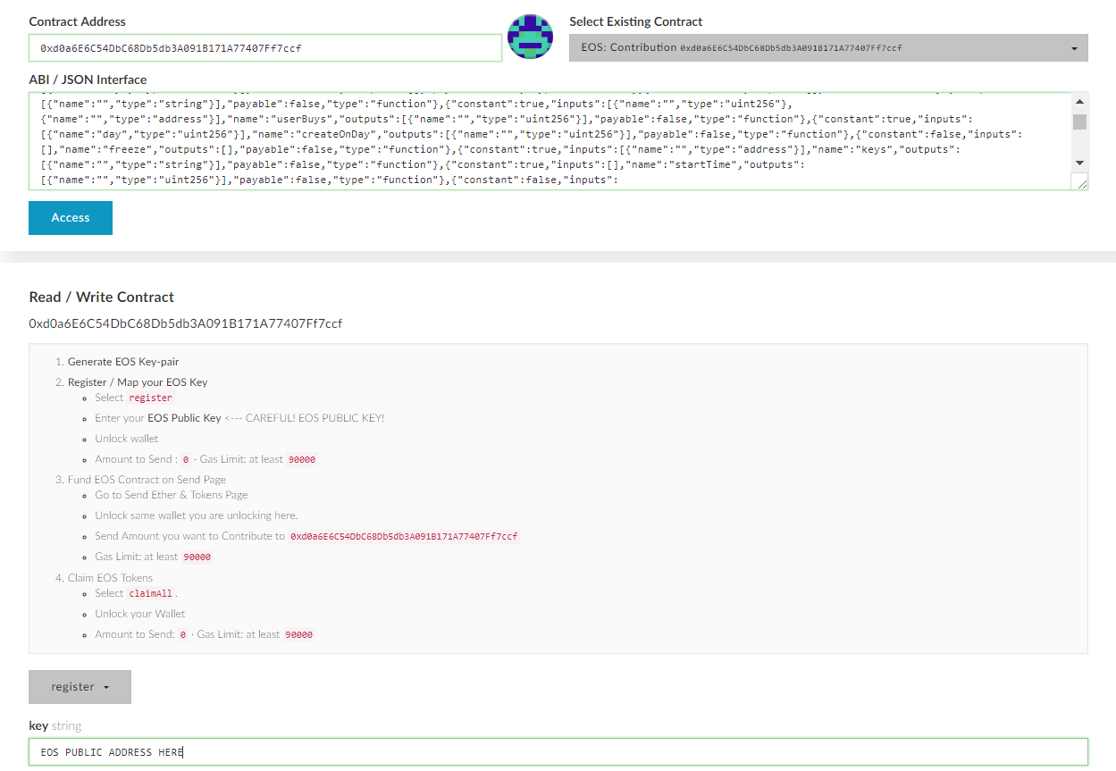
Task: Click the ABI scrollbar down arrow
Action: [x=1079, y=163]
